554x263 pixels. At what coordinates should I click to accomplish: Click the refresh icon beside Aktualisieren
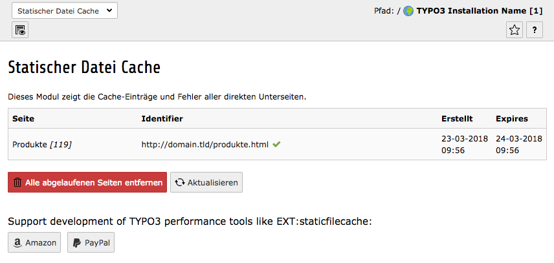click(x=180, y=183)
